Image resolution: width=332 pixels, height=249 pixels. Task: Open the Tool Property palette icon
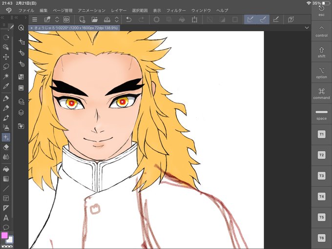pyautogui.click(x=21, y=53)
